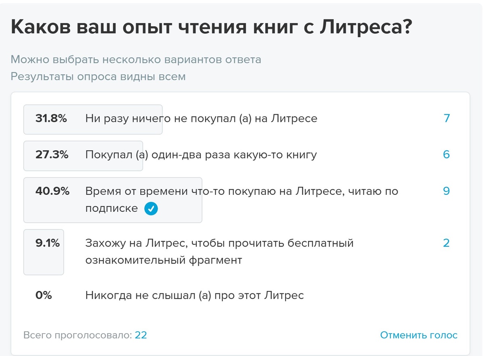The width and height of the screenshot is (485, 356).
Task: Click the vote count 7 for the first option
Action: point(446,119)
